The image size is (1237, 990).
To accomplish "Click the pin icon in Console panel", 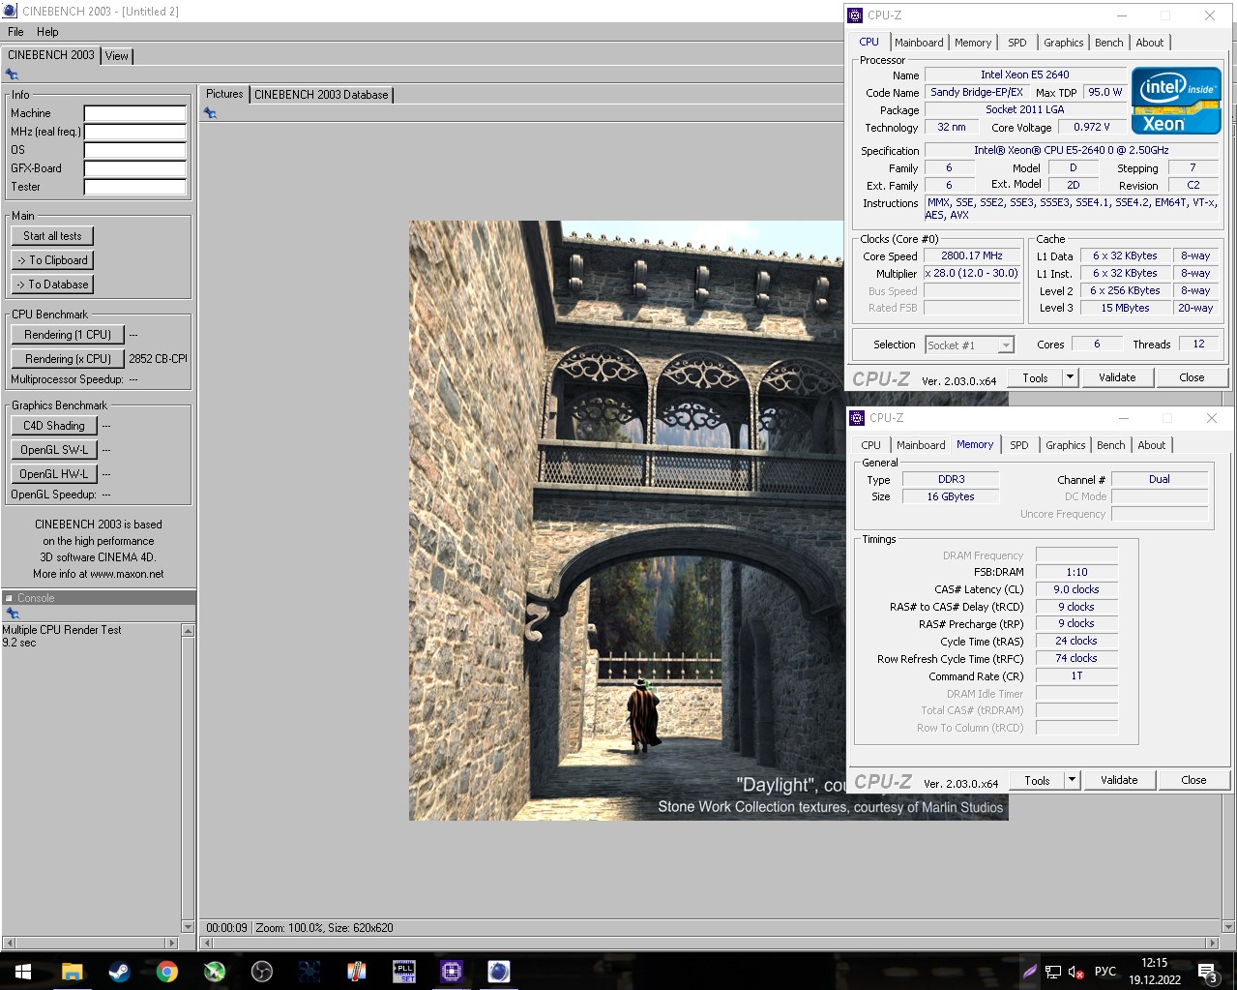I will [12, 614].
